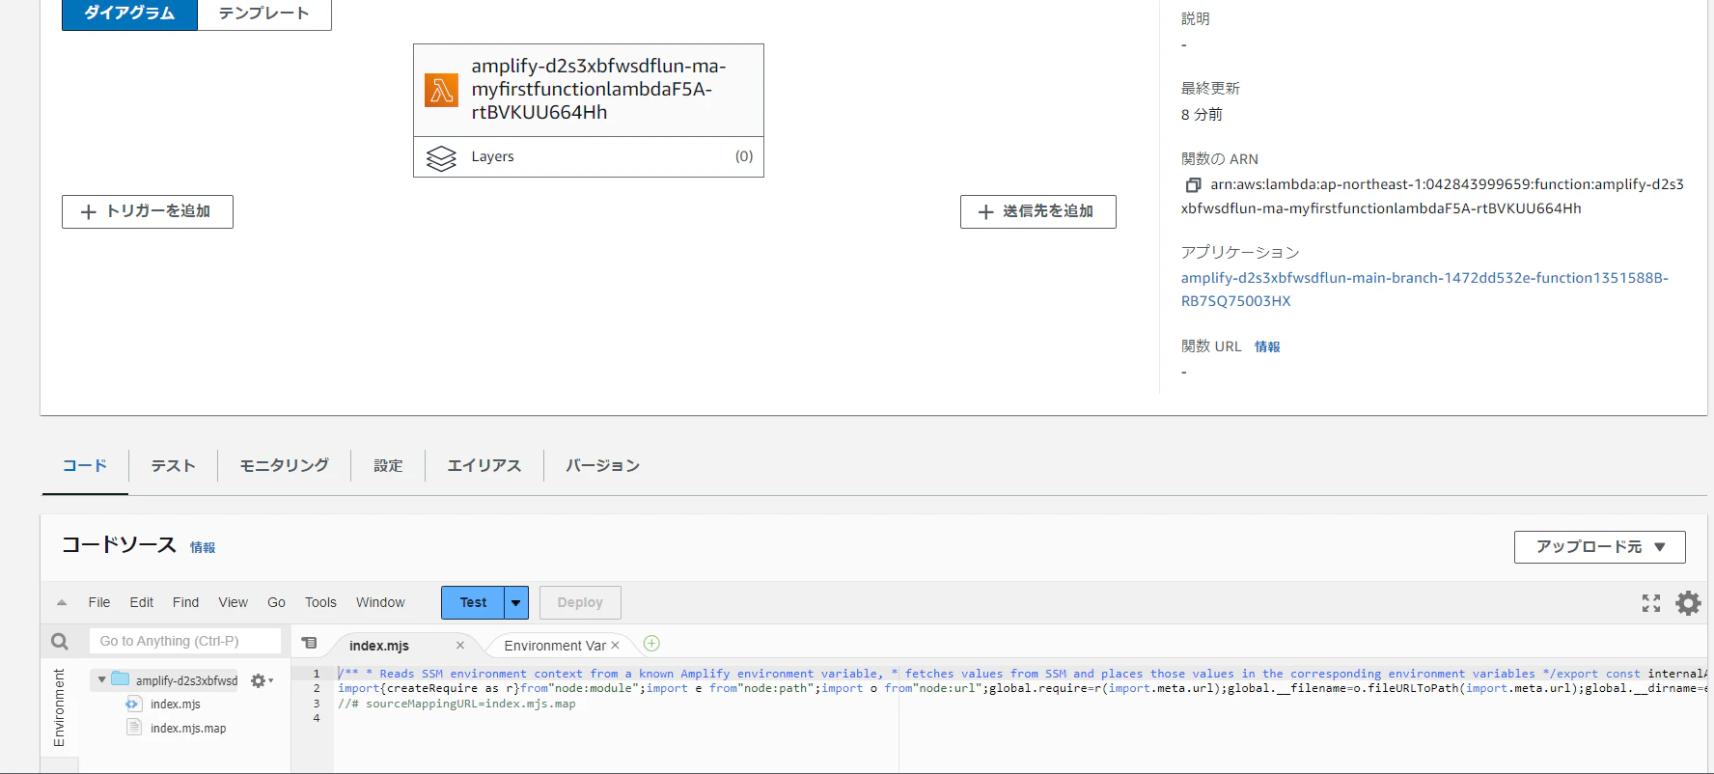Screen dimensions: 1714x774
Task: Collapse the editor menu bar with the up arrow
Action: [x=62, y=602]
